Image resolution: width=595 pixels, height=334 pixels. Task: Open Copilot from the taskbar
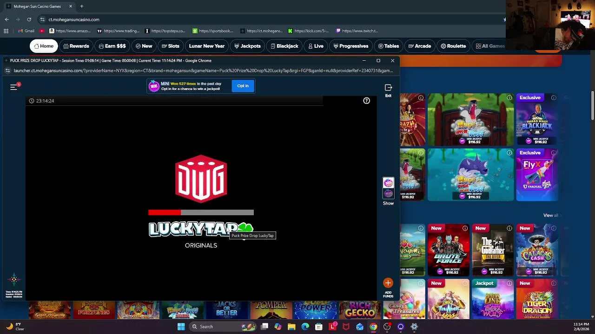click(278, 327)
